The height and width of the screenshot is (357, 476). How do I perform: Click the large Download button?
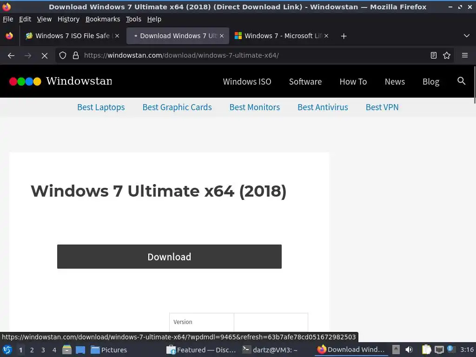tap(169, 257)
